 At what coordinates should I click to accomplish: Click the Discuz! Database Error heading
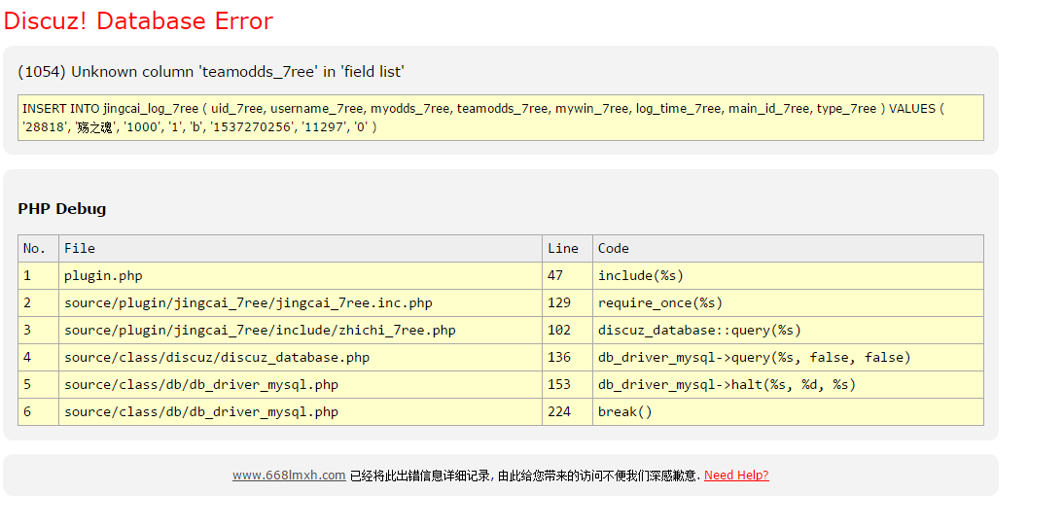pyautogui.click(x=138, y=21)
